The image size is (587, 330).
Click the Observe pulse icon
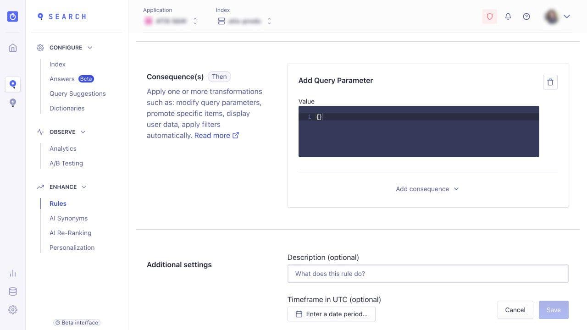[x=40, y=132]
